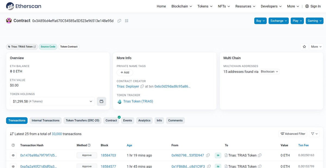
Task: Open the Comments tab
Action: 175,120
